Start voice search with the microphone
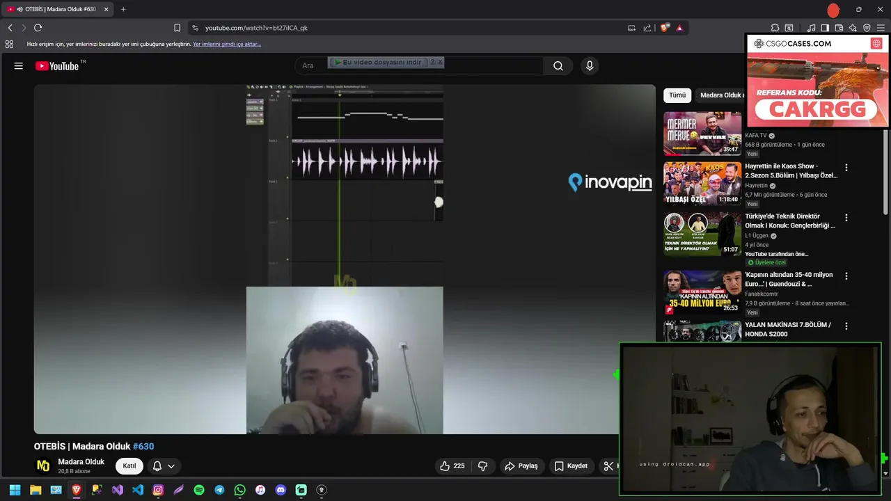The width and height of the screenshot is (891, 501). (590, 65)
